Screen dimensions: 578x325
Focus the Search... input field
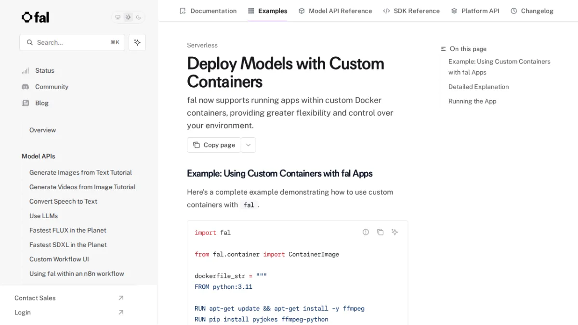click(x=72, y=42)
